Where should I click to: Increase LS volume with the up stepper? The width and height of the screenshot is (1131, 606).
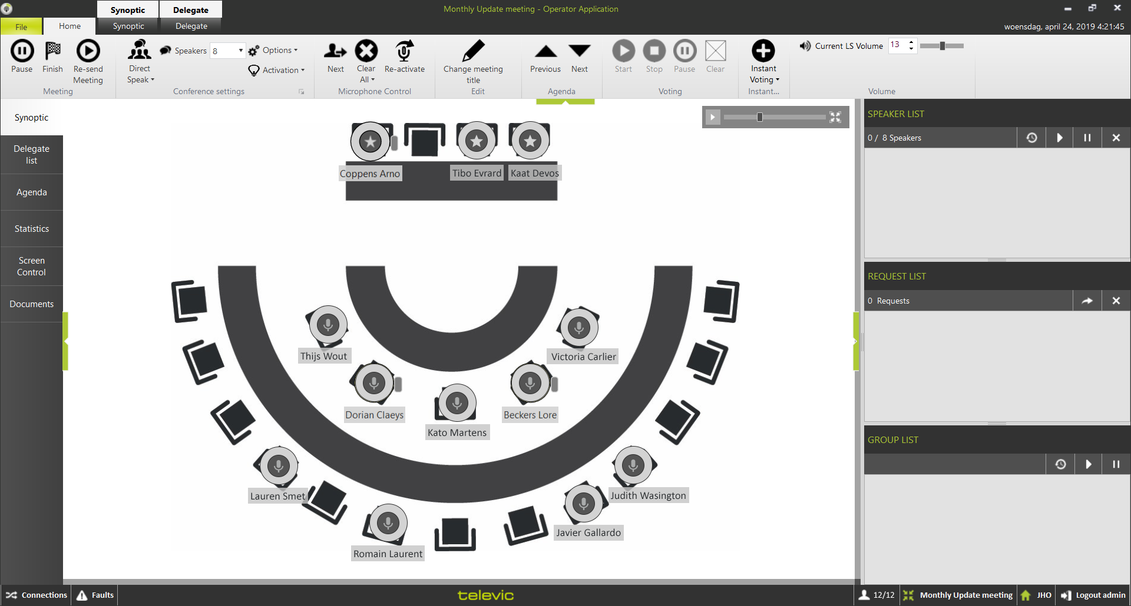click(911, 42)
